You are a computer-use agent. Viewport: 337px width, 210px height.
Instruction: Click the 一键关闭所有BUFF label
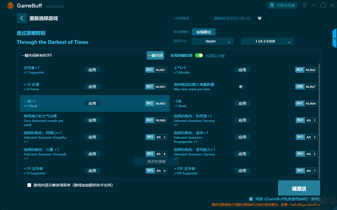(37, 55)
